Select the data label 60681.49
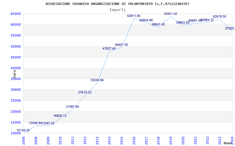The height and width of the screenshot is (146, 235). (x=195, y=20)
